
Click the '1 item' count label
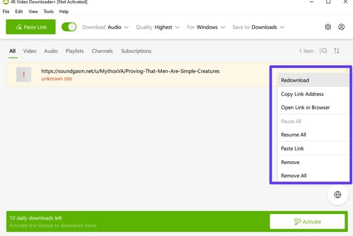click(x=306, y=51)
